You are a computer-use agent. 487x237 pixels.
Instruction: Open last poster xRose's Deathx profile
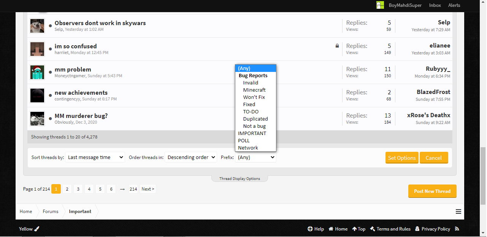point(429,115)
